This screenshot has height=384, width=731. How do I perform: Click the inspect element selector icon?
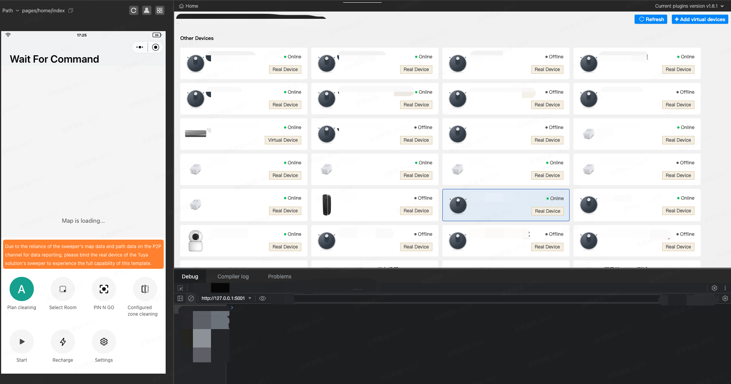[180, 288]
